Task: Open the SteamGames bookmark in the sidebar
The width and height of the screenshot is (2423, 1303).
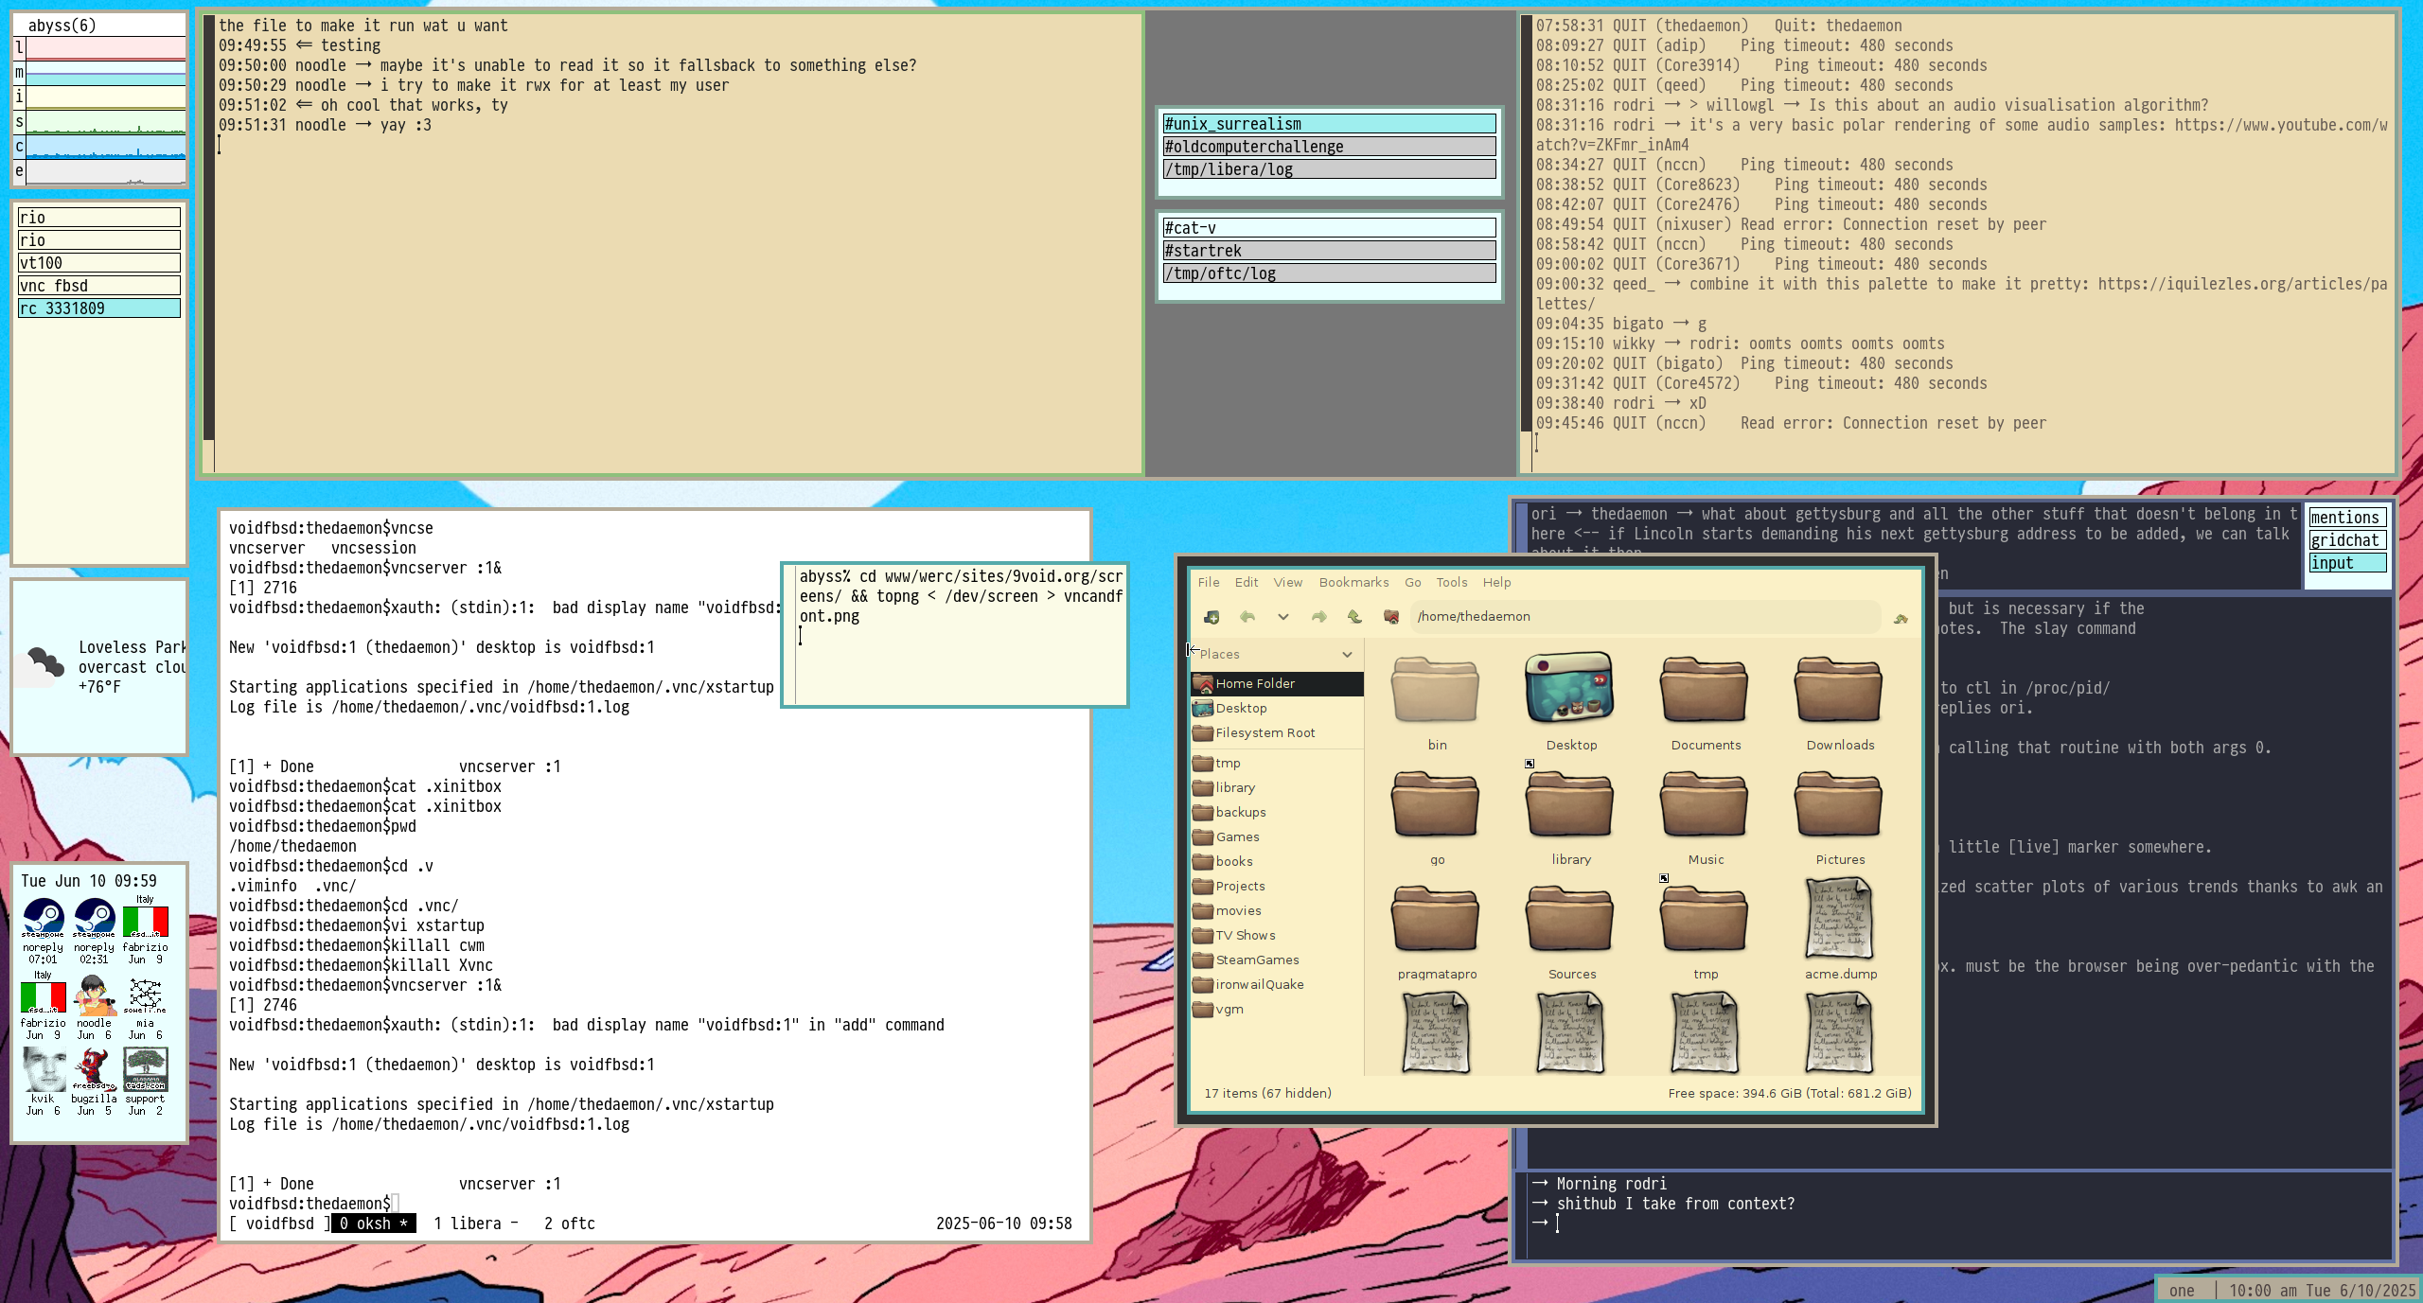Action: click(x=1277, y=960)
